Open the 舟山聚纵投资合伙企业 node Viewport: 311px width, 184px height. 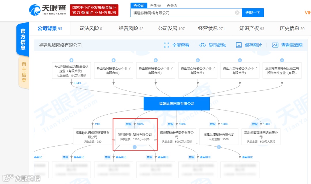click(x=156, y=71)
